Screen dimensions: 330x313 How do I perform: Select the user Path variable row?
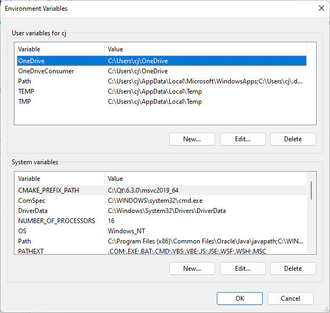click(162, 81)
